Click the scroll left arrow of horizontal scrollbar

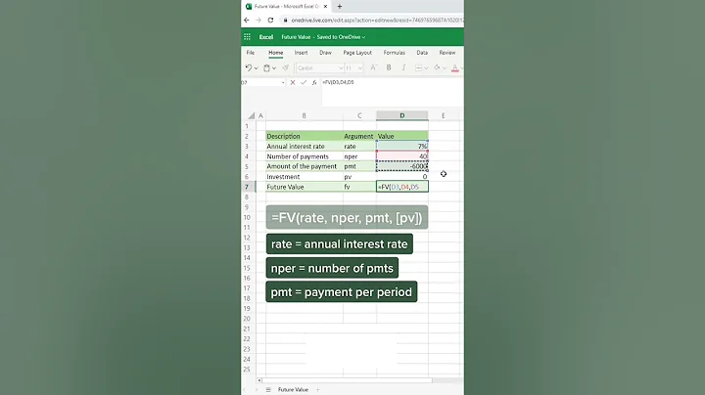point(258,380)
